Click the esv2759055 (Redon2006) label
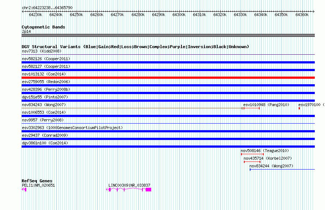Image resolution: width=325 pixels, height=210 pixels. coord(46,82)
